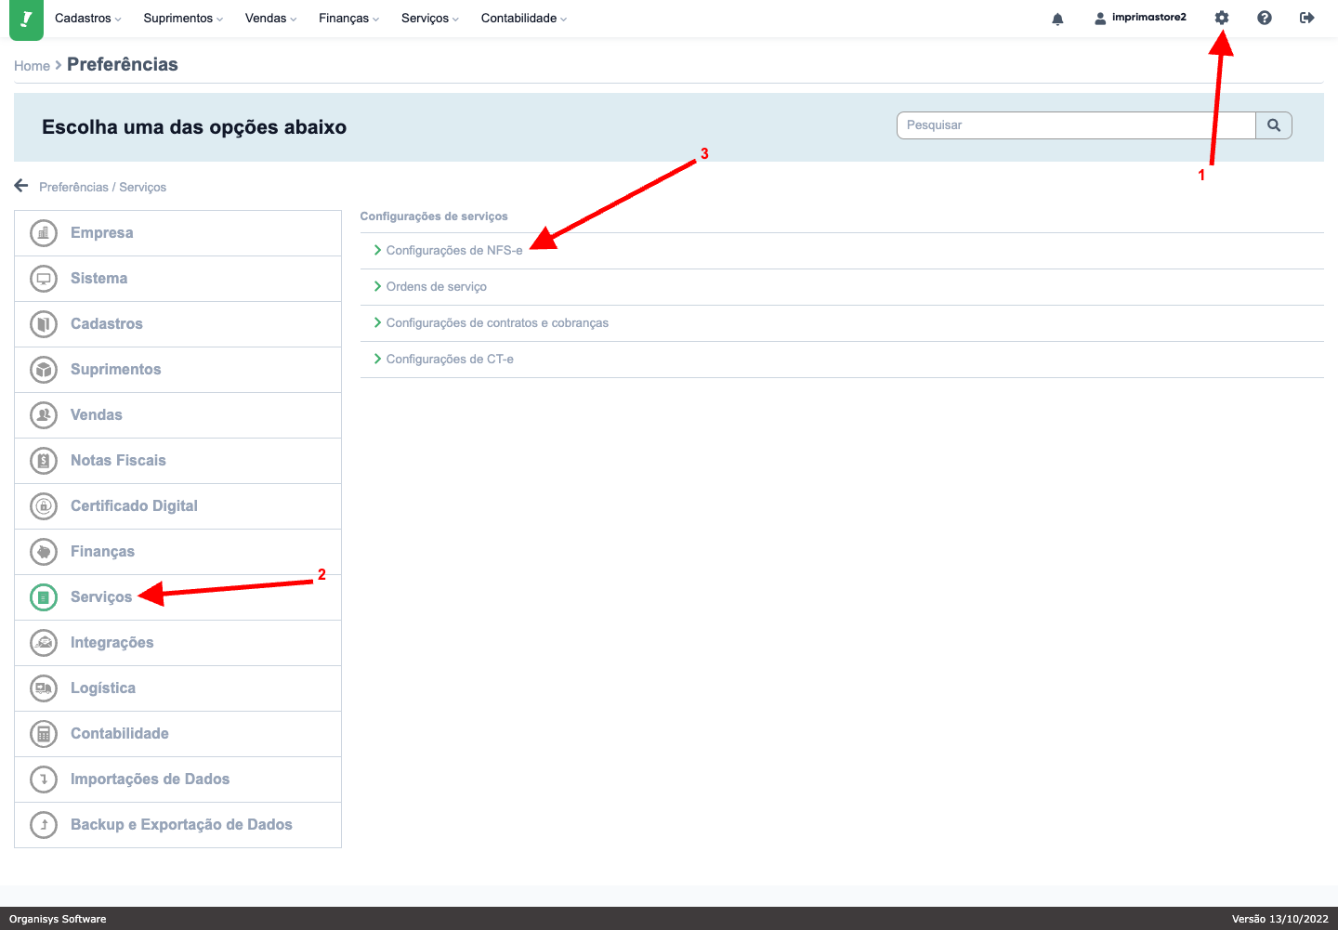Click the Cadastros book icon
This screenshot has height=930, width=1338.
coord(44,323)
